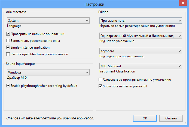Disable Enable playthrough when recording by default
This screenshot has height=127, width=189.
coord(8,86)
